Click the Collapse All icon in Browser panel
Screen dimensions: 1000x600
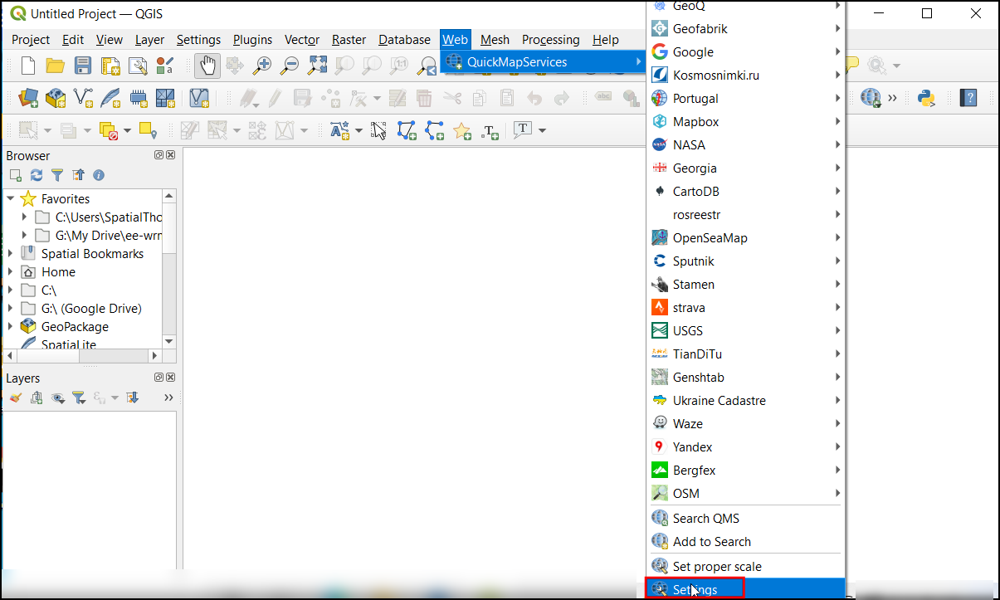point(78,175)
